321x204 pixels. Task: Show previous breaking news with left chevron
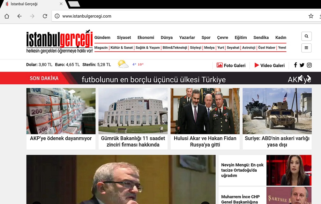[x=300, y=78]
